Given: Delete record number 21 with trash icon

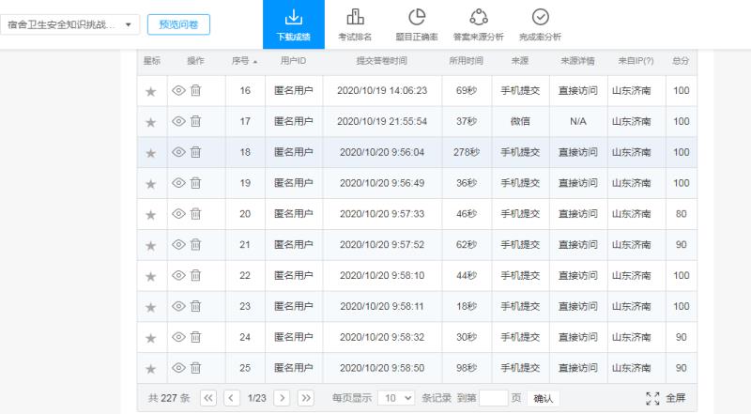Looking at the screenshot, I should [195, 244].
